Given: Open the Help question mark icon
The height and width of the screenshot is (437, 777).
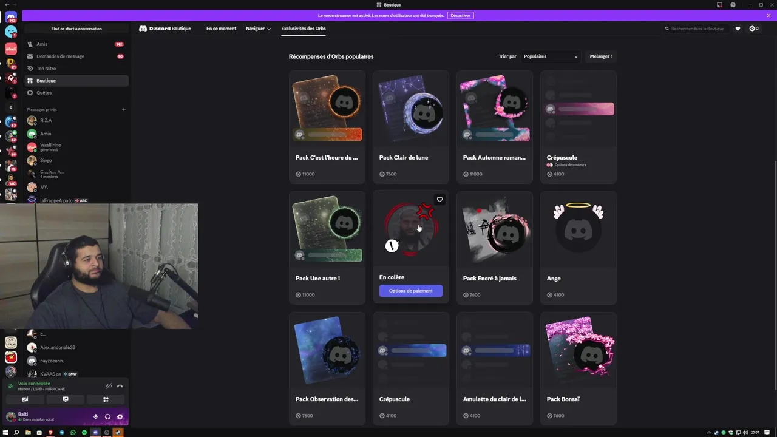Looking at the screenshot, I should 733,5.
